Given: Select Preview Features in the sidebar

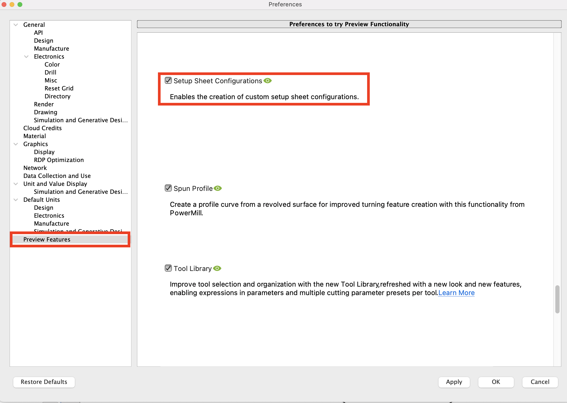Looking at the screenshot, I should coord(47,239).
